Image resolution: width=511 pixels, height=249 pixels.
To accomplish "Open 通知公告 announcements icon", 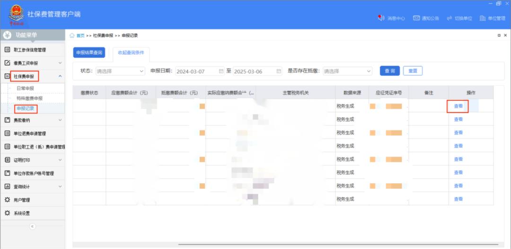I will pyautogui.click(x=416, y=18).
